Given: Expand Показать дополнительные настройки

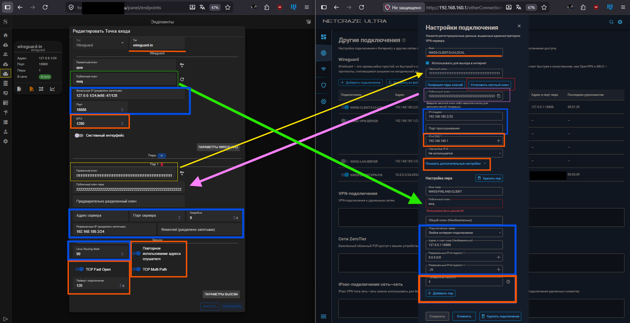Looking at the screenshot, I should pyautogui.click(x=455, y=164).
